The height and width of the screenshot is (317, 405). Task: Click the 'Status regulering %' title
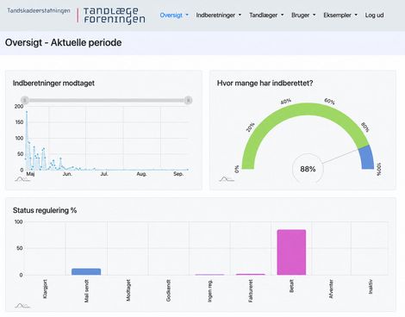[x=45, y=210]
